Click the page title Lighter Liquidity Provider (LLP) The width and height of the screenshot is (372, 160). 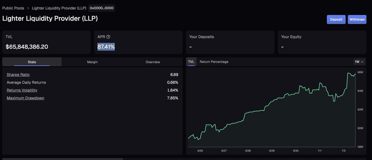(50, 19)
